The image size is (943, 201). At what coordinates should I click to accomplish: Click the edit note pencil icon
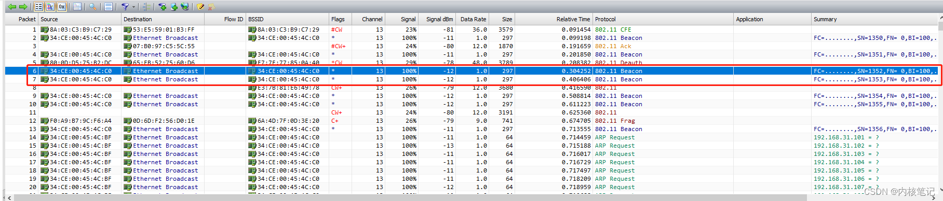point(200,7)
